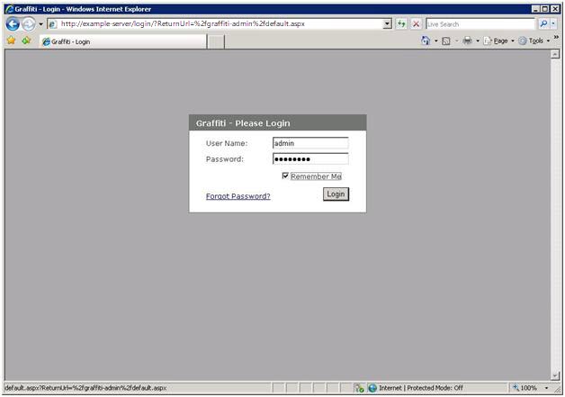The image size is (565, 397).
Task: Expand the Print options dropdown arrow
Action: tap(478, 41)
